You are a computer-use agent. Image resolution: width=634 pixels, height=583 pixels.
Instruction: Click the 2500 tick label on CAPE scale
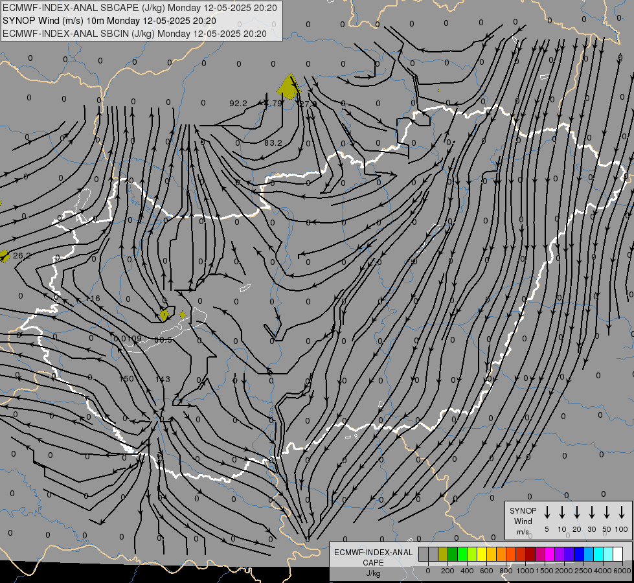pos(583,571)
